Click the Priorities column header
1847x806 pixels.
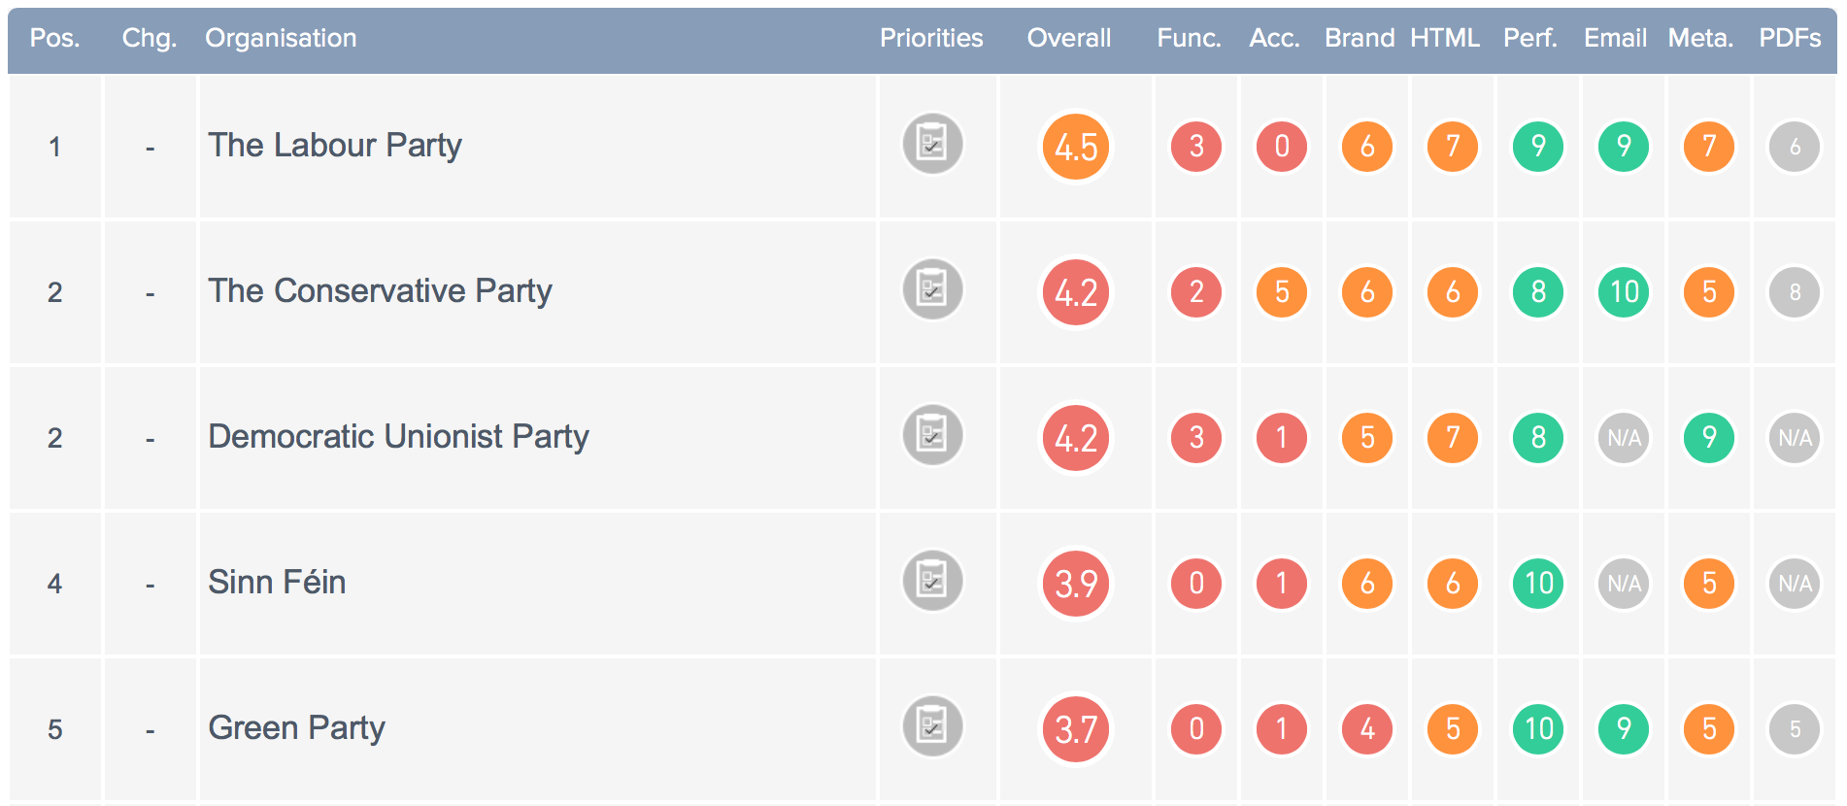pyautogui.click(x=931, y=38)
